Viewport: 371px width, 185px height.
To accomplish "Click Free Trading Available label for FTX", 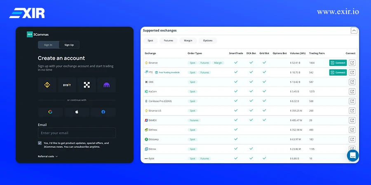I will click(167, 72).
